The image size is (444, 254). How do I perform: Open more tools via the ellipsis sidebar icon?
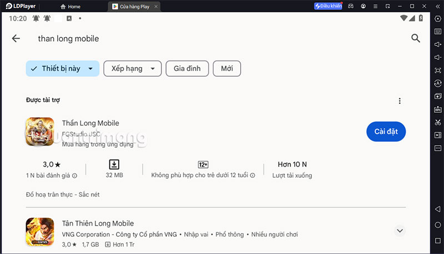[x=438, y=148]
